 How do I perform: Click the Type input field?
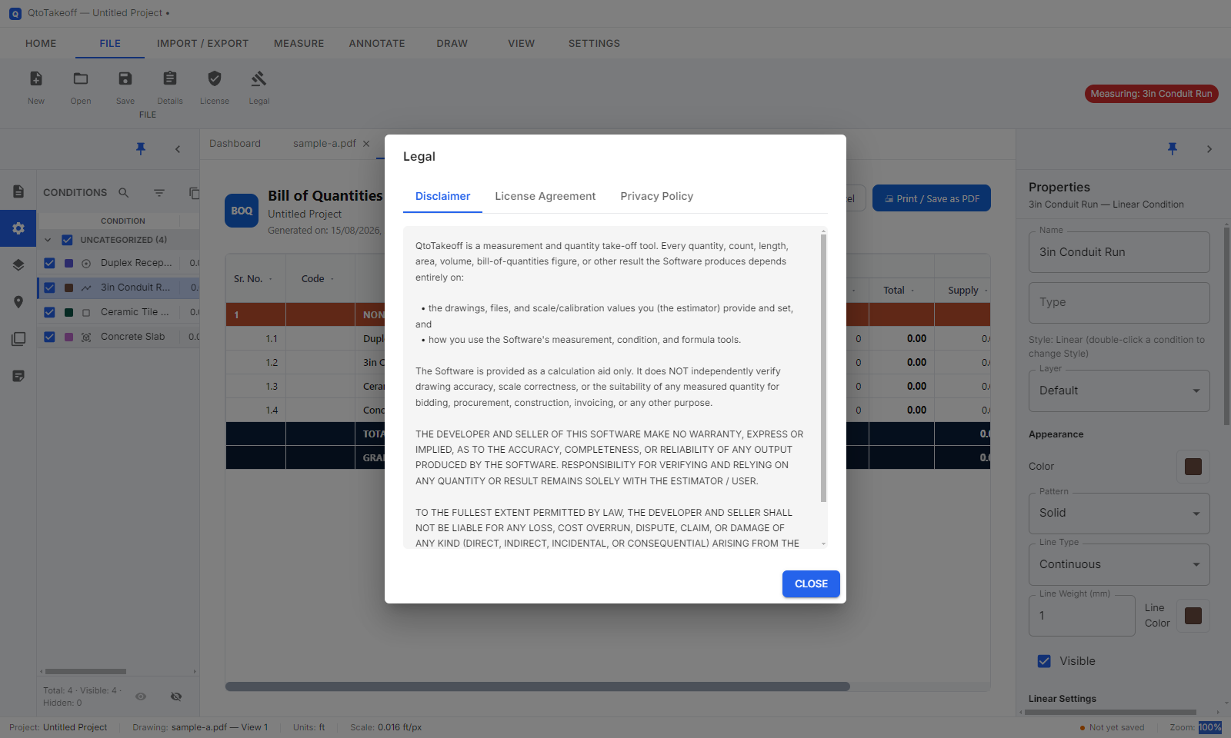1119,303
